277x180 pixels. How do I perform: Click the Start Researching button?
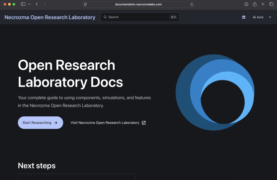pyautogui.click(x=40, y=123)
